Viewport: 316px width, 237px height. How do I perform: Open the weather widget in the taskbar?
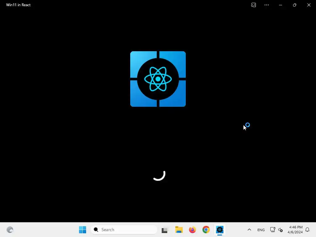pyautogui.click(x=10, y=230)
